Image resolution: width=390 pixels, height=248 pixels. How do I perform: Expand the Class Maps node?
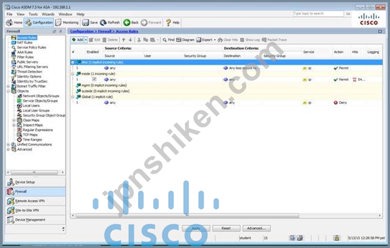point(14,120)
